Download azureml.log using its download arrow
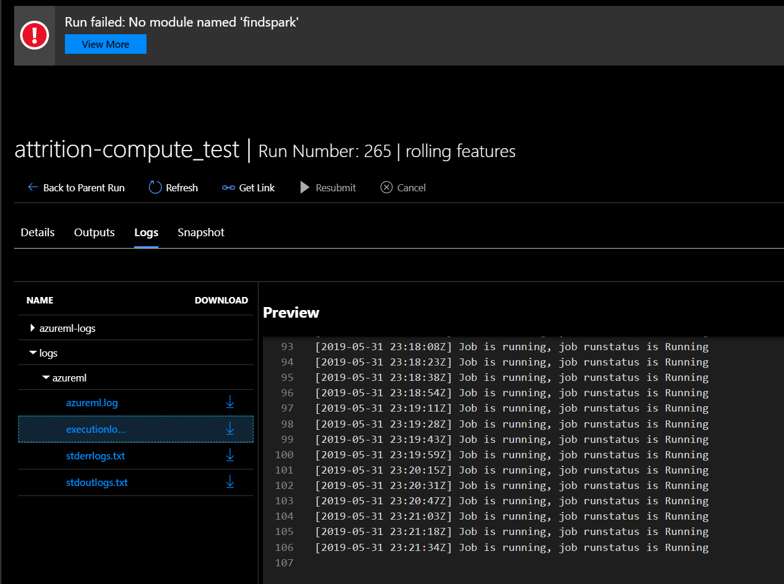 coord(230,402)
